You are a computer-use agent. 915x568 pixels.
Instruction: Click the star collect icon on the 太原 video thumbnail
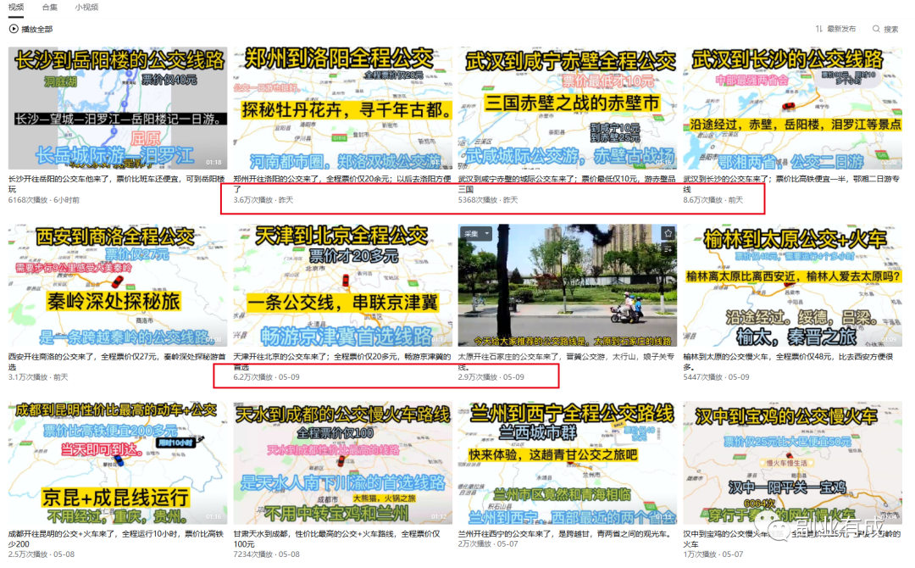[x=668, y=231]
